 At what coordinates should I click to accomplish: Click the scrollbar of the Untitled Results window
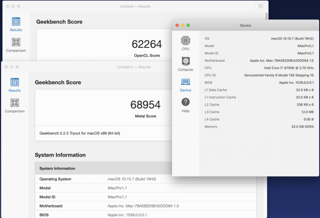[266, 16]
